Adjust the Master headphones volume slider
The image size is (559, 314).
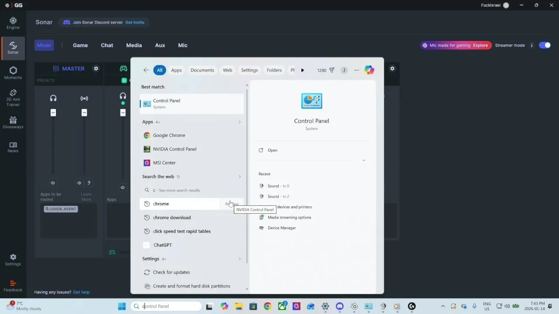click(x=53, y=113)
